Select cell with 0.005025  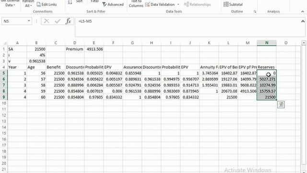94,73
